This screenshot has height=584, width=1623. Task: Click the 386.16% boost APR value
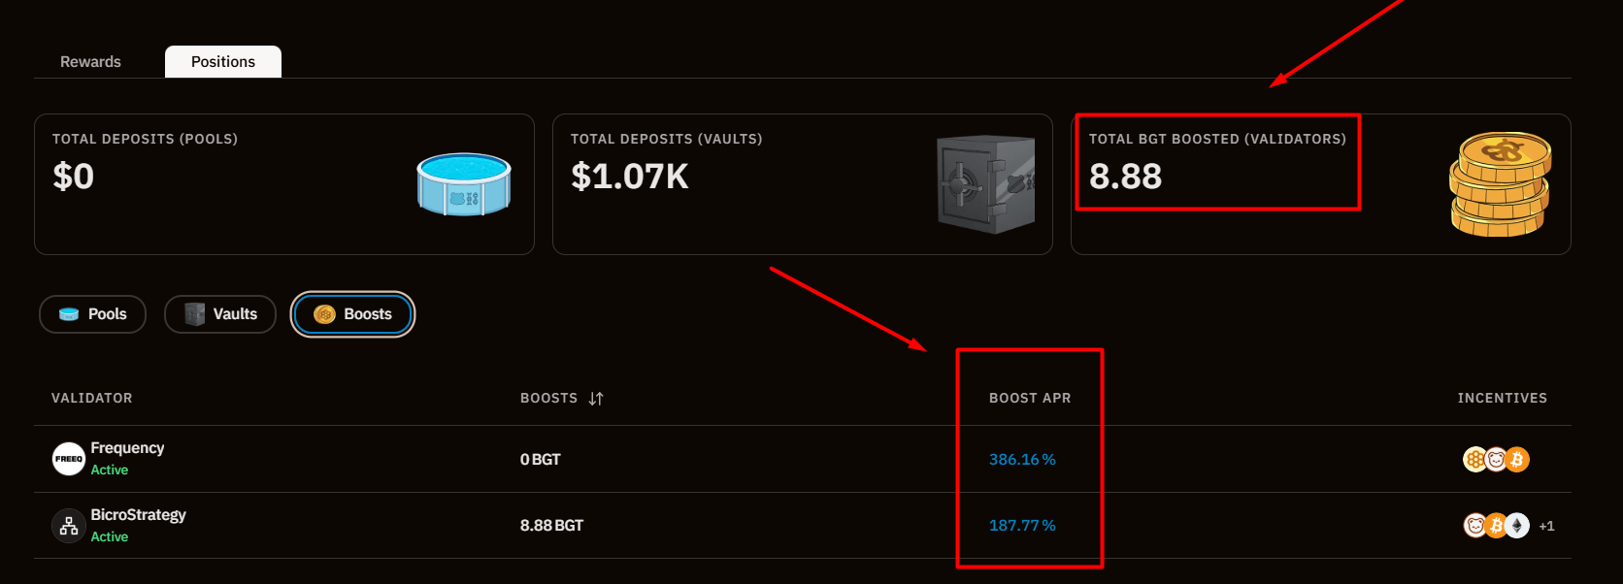pos(1022,459)
